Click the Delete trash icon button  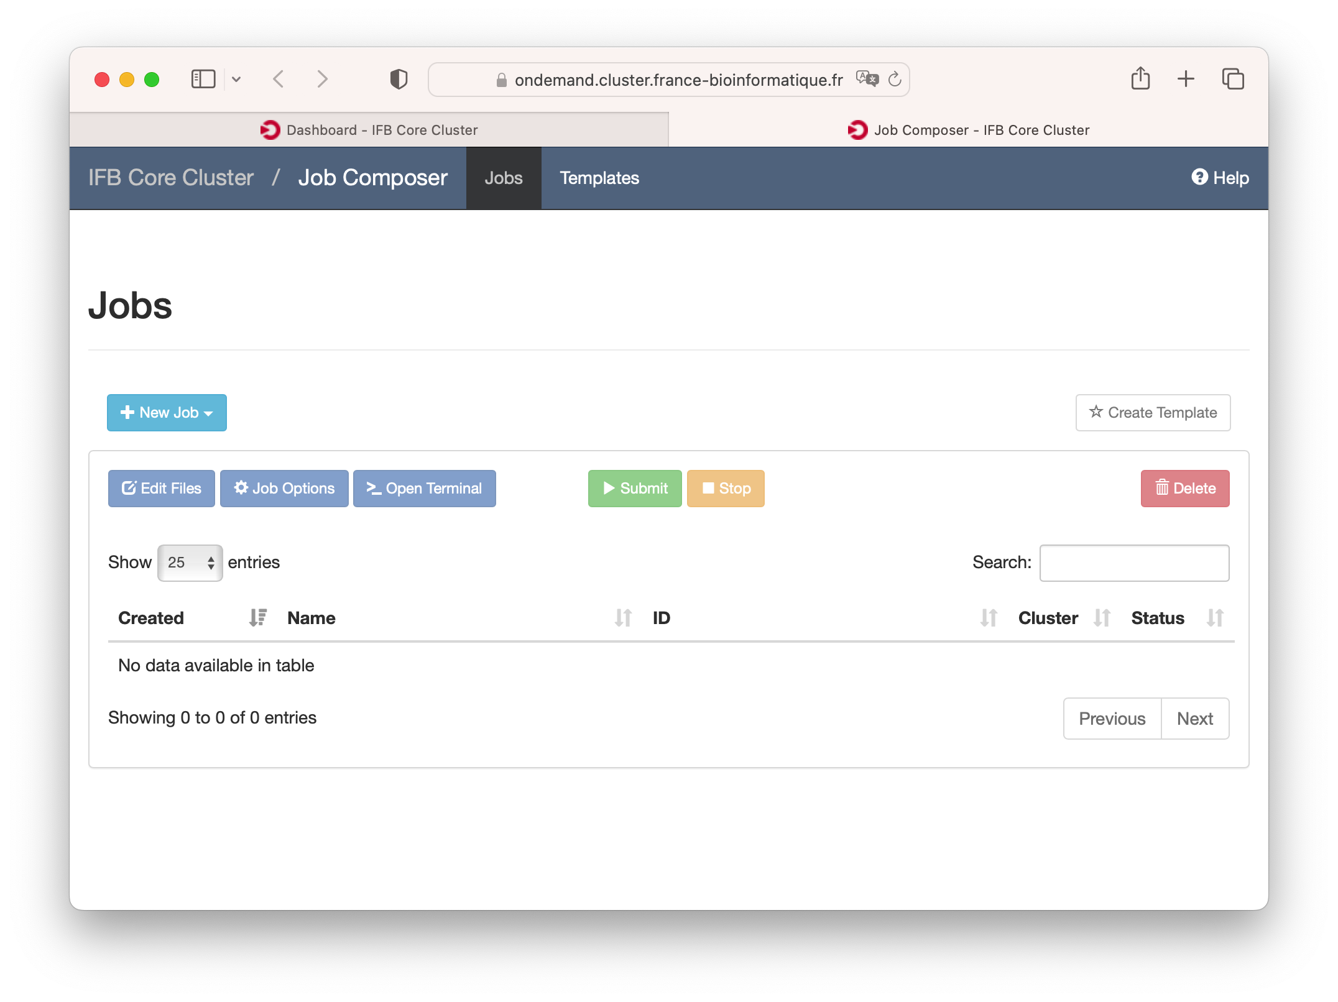click(x=1184, y=489)
